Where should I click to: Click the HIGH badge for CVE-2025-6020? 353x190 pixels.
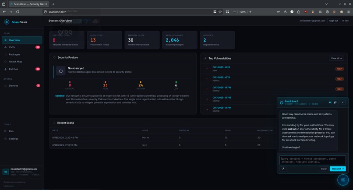point(339,69)
